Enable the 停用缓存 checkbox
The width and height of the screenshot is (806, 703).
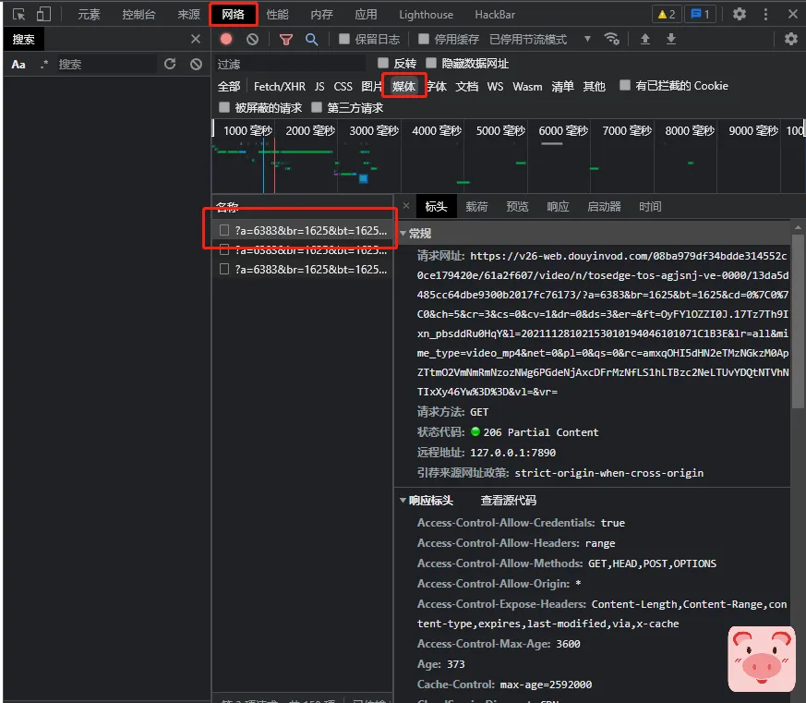424,39
